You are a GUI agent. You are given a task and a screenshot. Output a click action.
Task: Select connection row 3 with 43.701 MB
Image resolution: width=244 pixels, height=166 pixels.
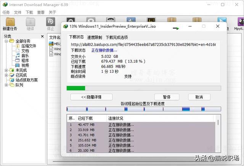click(141, 135)
